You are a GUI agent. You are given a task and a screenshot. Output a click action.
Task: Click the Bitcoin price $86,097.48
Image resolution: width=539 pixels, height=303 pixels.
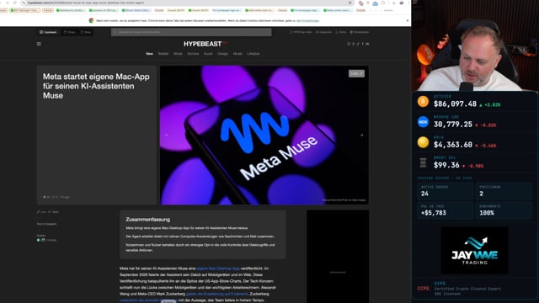coord(455,104)
